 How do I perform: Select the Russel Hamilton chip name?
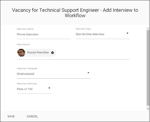click(x=38, y=52)
